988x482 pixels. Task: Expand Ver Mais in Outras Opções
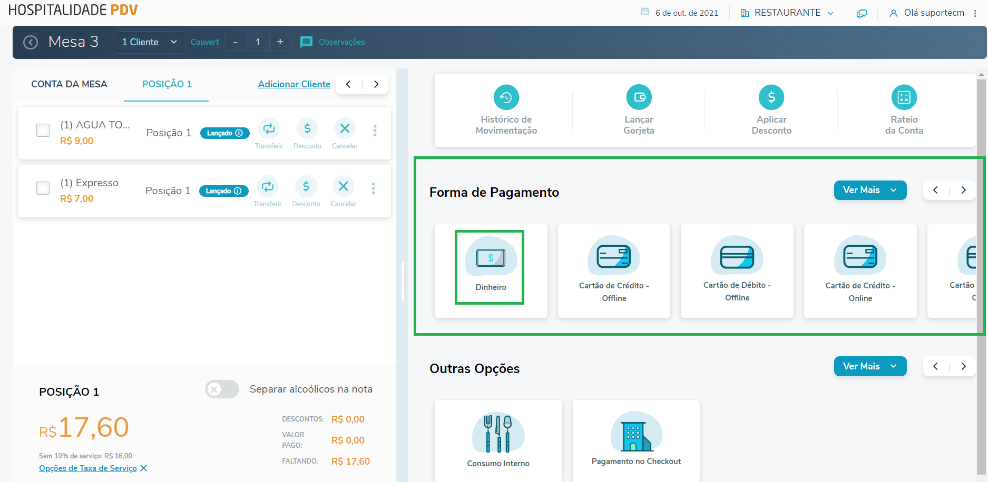[870, 366]
